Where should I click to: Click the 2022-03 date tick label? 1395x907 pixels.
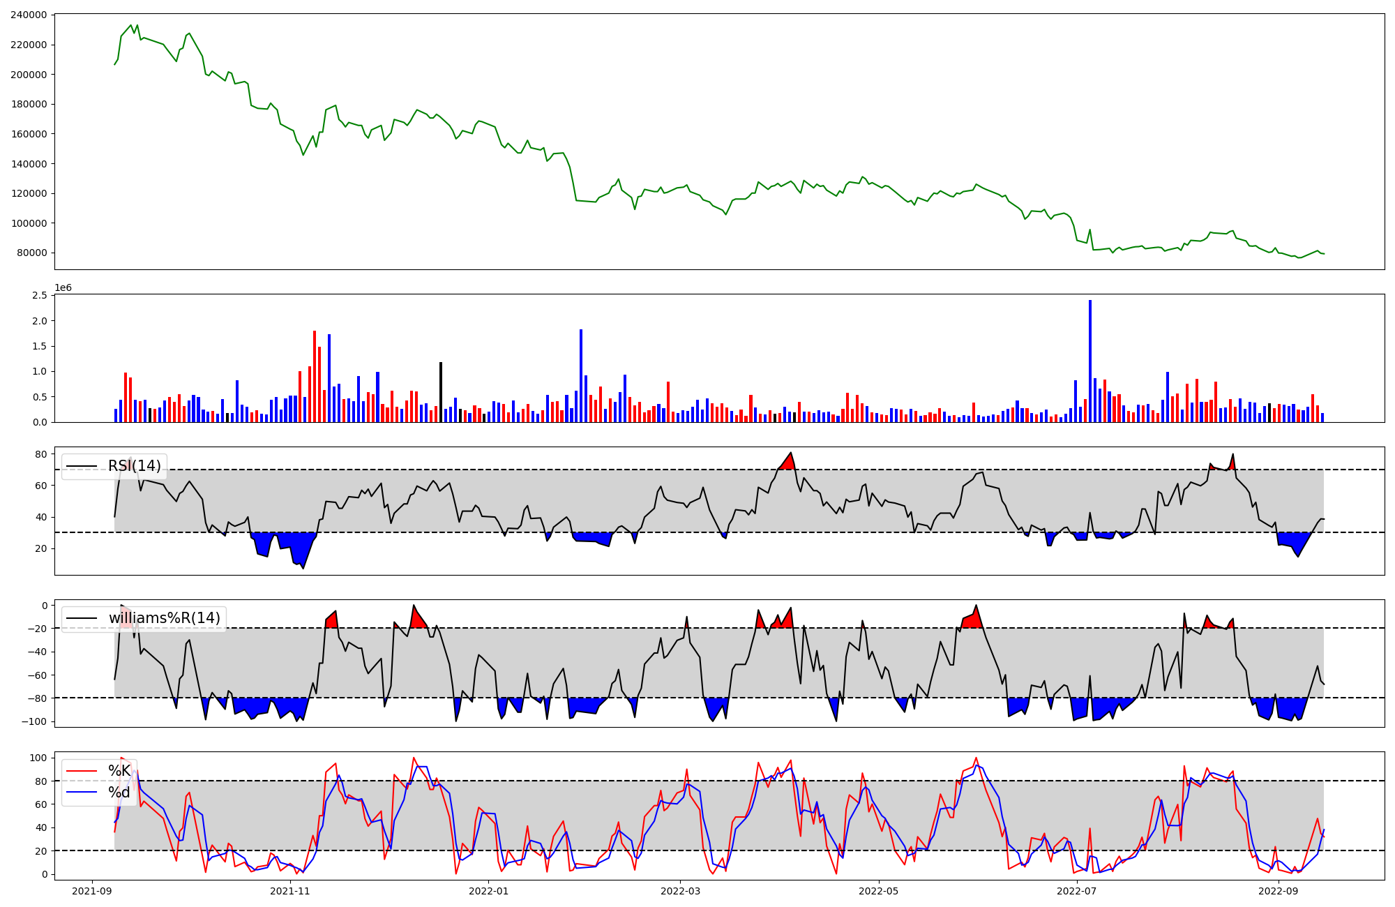click(680, 891)
